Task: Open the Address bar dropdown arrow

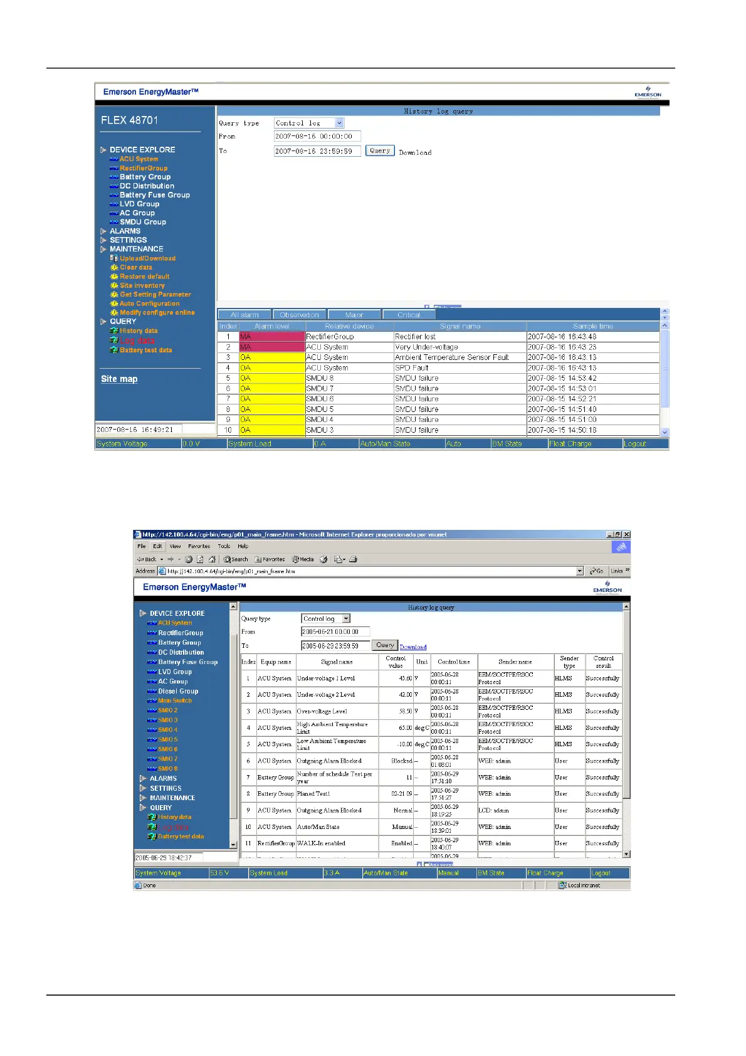Action: point(580,571)
